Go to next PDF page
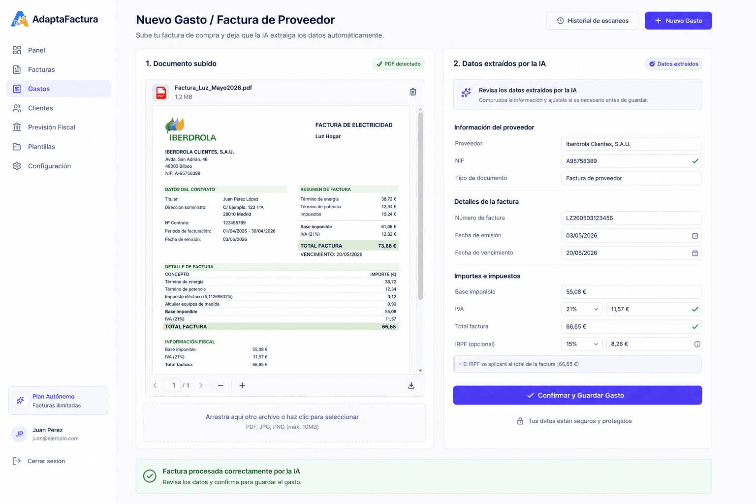This screenshot has height=504, width=756. (x=201, y=385)
